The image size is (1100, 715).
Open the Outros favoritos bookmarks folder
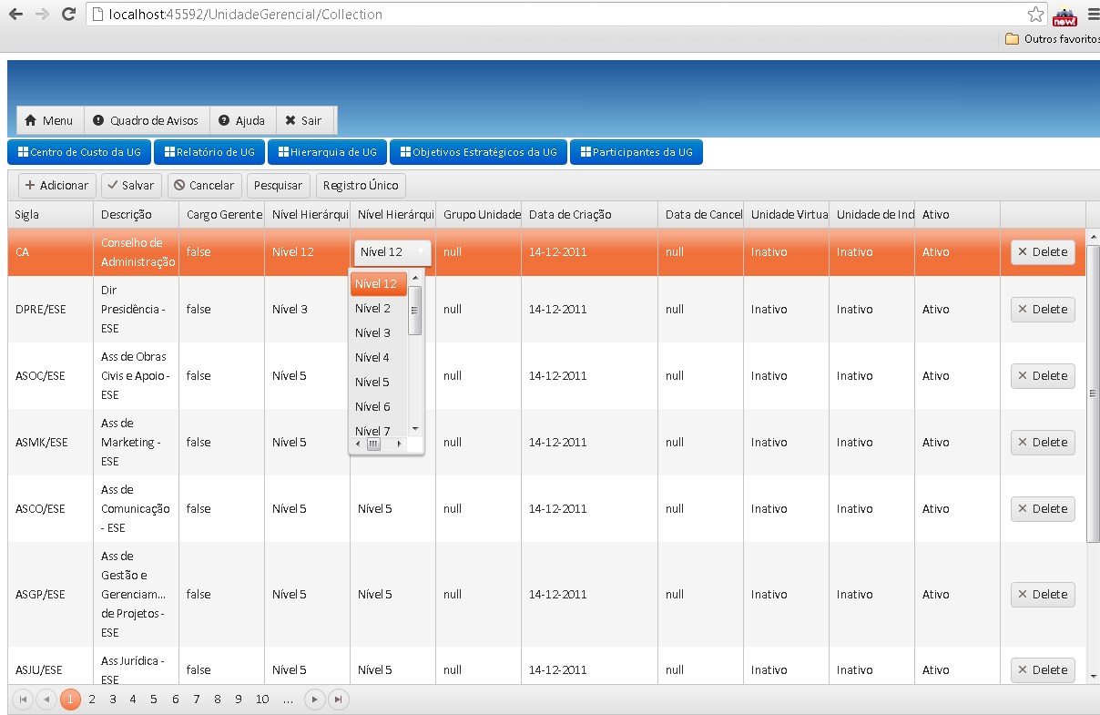(x=1052, y=39)
